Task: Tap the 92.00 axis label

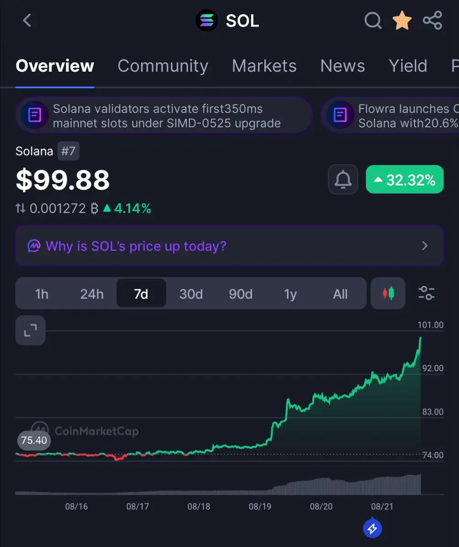Action: (x=433, y=368)
